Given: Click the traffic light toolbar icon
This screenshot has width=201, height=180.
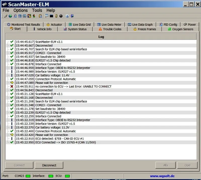Looking at the screenshot, I should pos(34,16).
